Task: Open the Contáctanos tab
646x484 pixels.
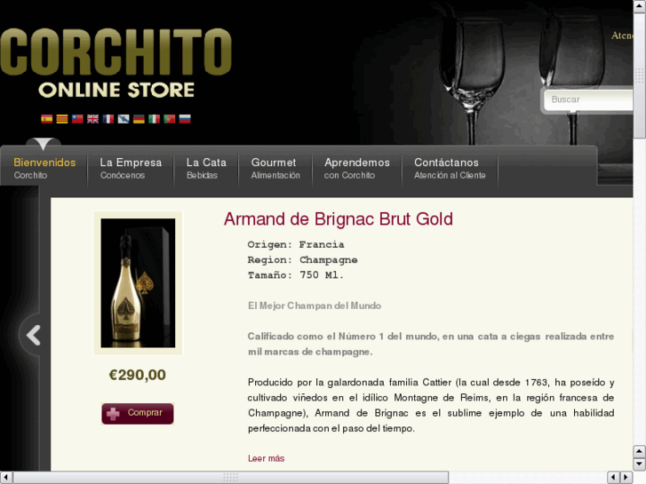Action: point(450,168)
